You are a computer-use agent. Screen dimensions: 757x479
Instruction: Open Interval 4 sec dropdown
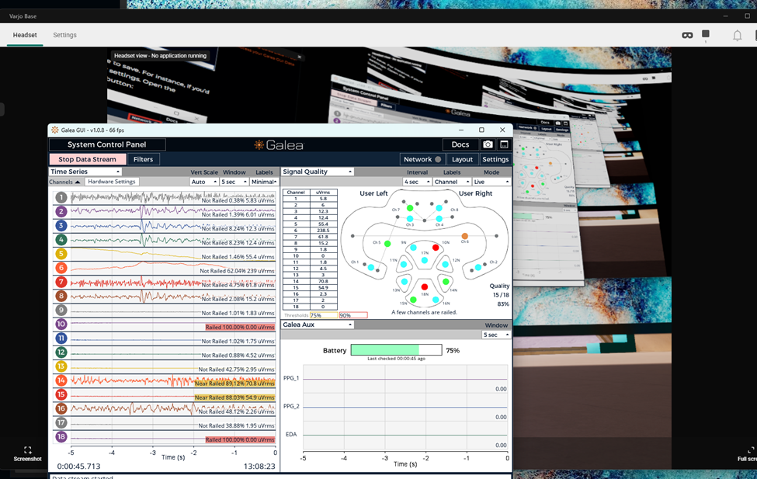[x=417, y=182]
